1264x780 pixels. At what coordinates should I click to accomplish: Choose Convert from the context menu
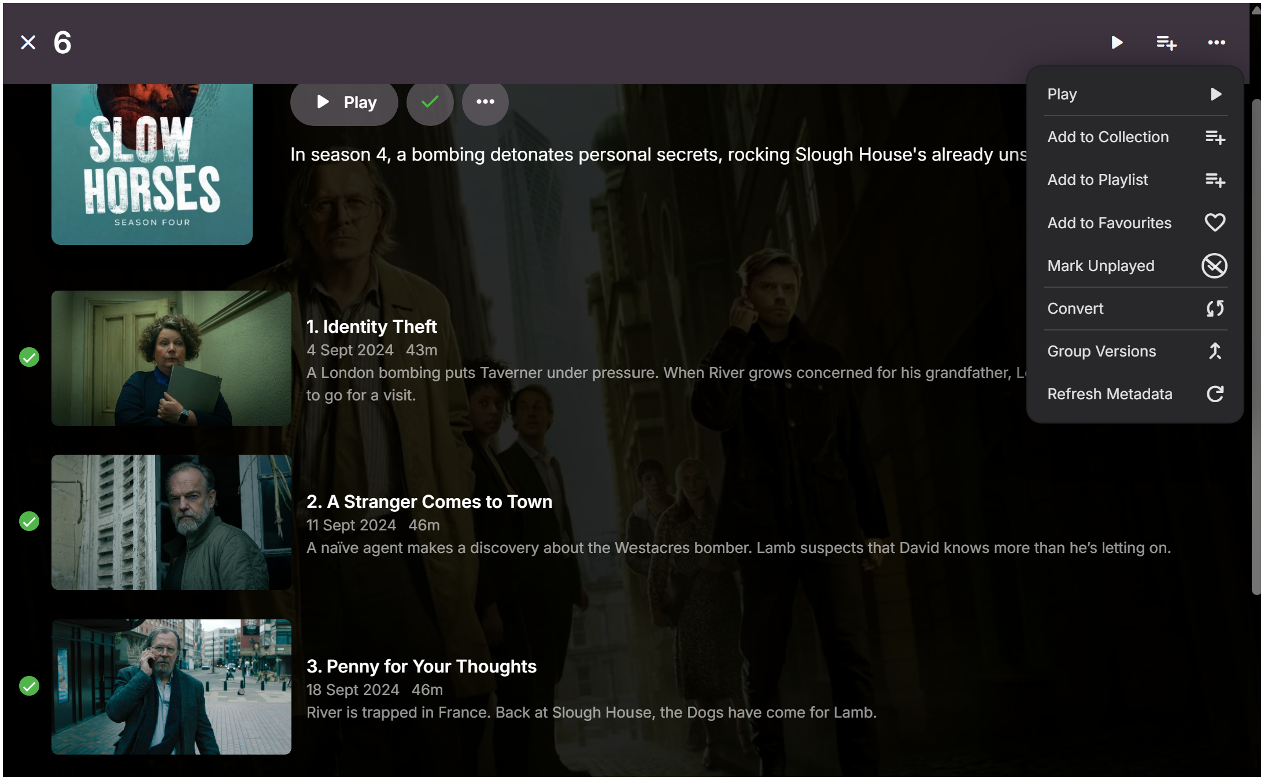[1135, 309]
